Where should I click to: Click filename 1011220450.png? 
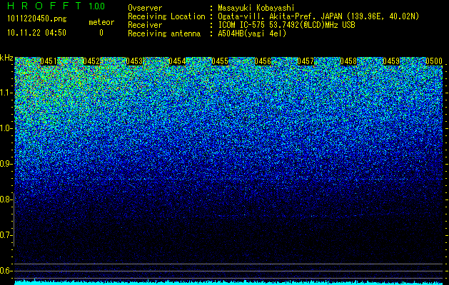pyautogui.click(x=37, y=19)
